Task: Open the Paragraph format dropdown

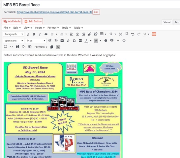Action: (14, 34)
